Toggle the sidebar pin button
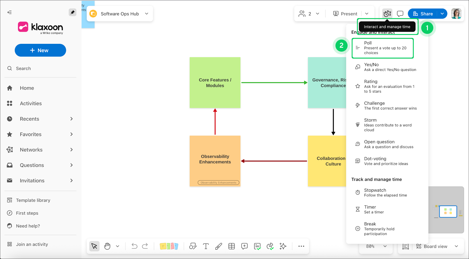Image resolution: width=469 pixels, height=259 pixels. 72,12
